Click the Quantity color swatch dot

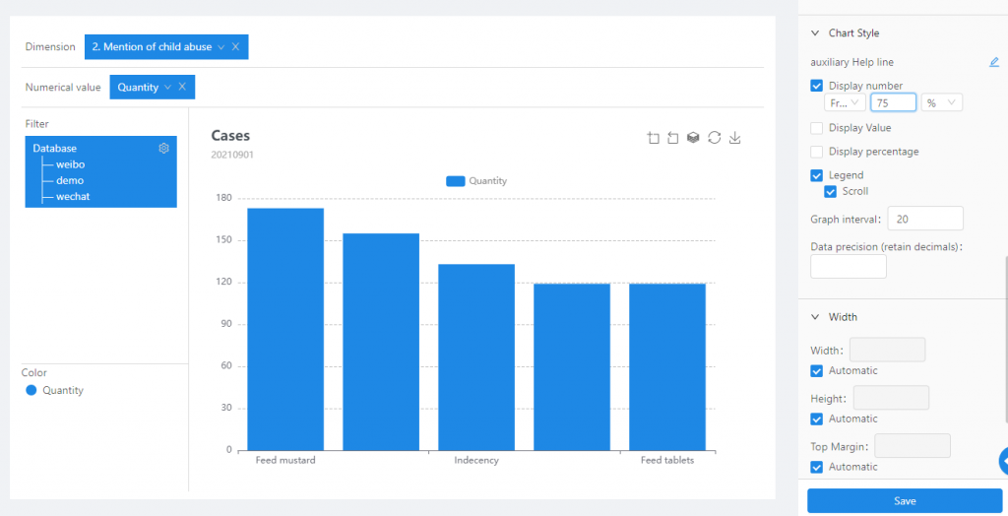31,391
